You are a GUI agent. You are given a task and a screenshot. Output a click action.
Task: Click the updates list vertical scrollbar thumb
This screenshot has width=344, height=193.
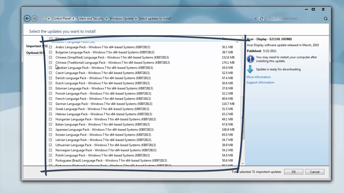coord(243,118)
